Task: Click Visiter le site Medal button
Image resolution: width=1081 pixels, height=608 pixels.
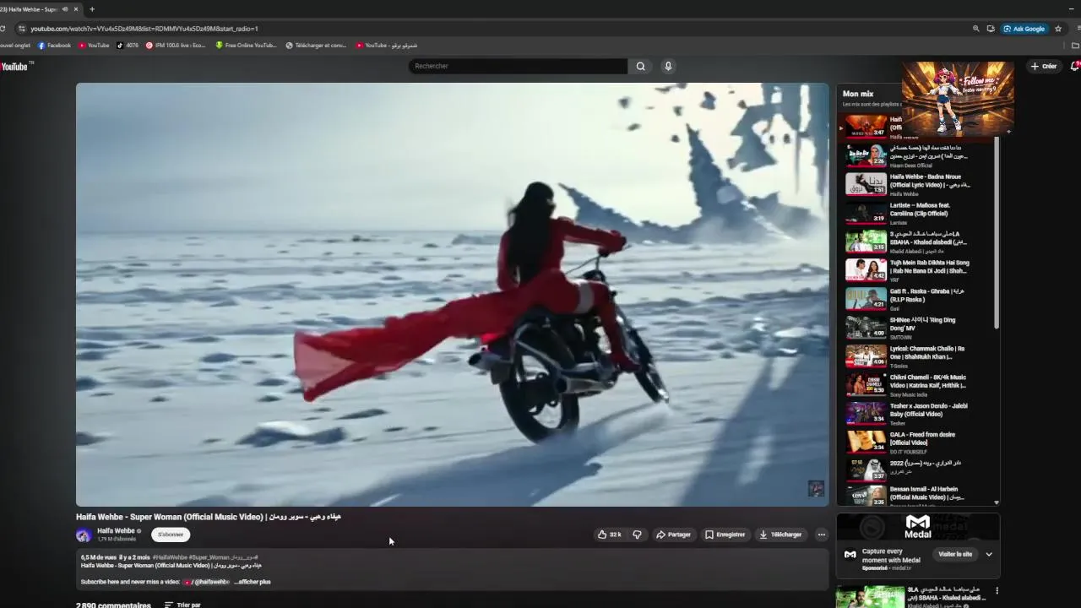Action: (955, 554)
